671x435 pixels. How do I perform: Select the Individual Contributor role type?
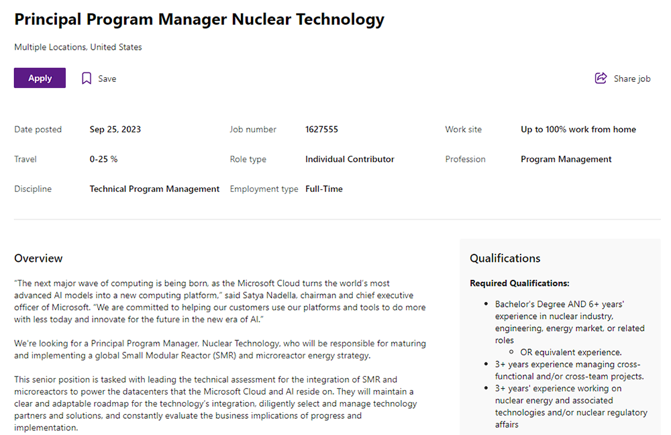click(350, 159)
